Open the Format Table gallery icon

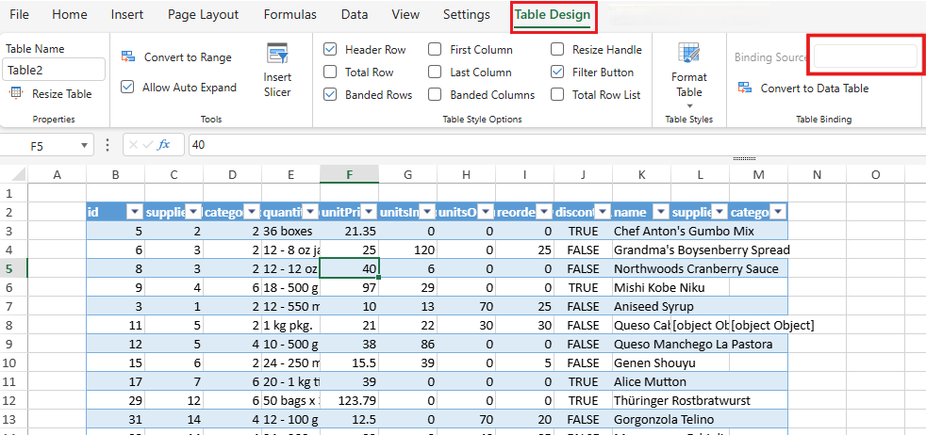click(x=688, y=54)
